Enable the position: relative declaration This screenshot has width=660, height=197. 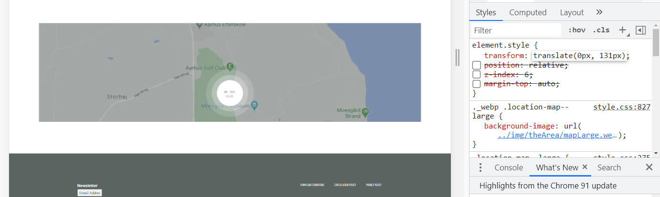[x=477, y=65]
